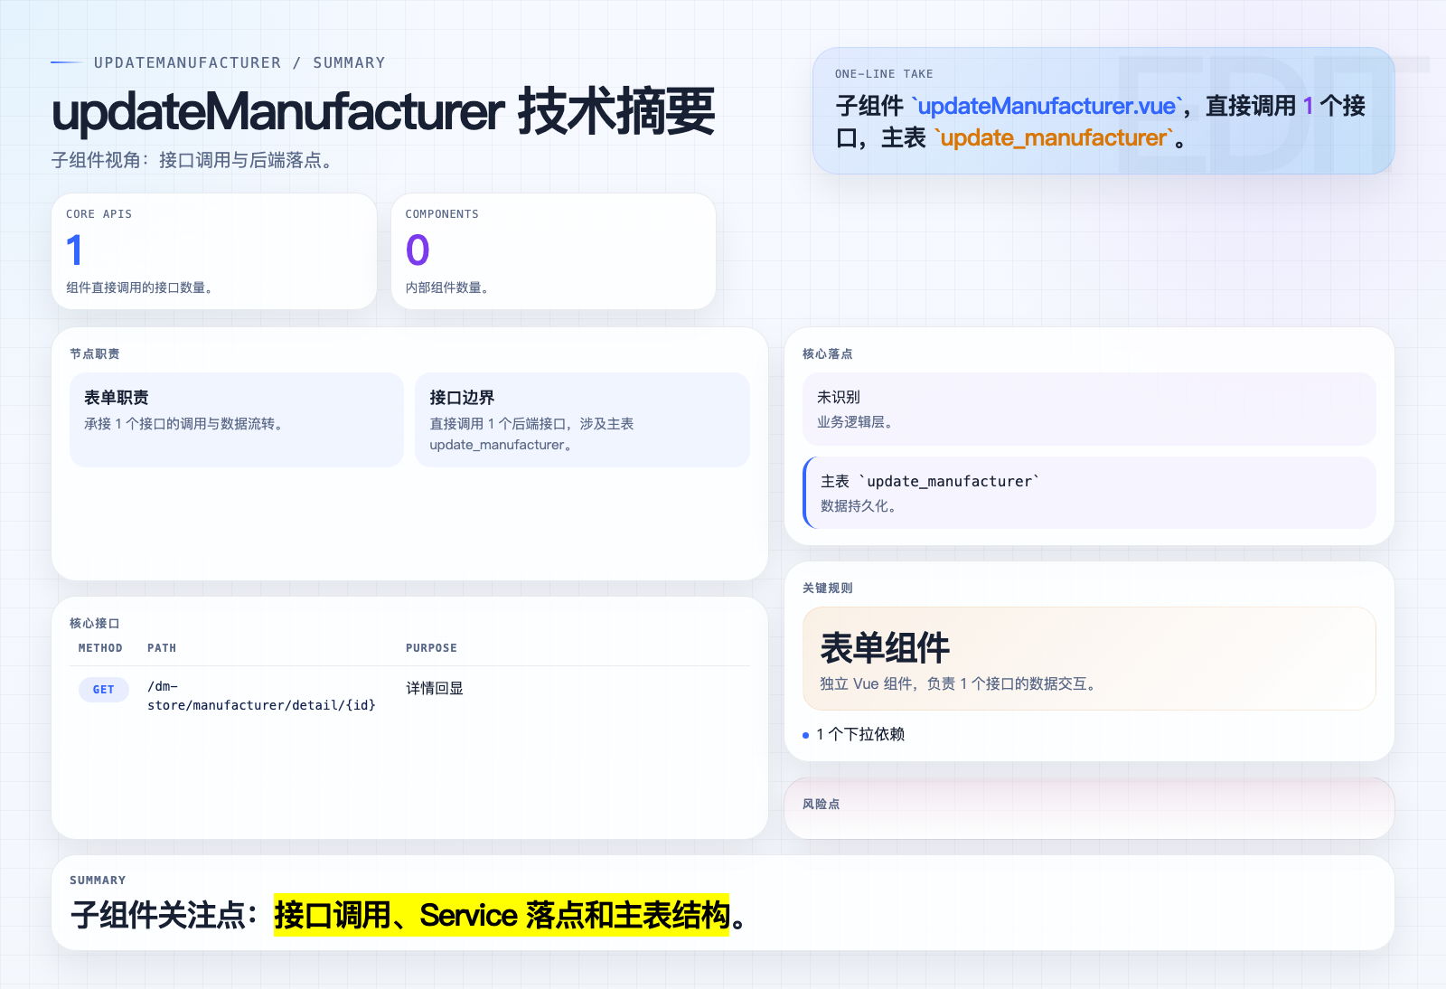Click the 核心接口 section title
This screenshot has height=989, width=1446.
click(95, 623)
